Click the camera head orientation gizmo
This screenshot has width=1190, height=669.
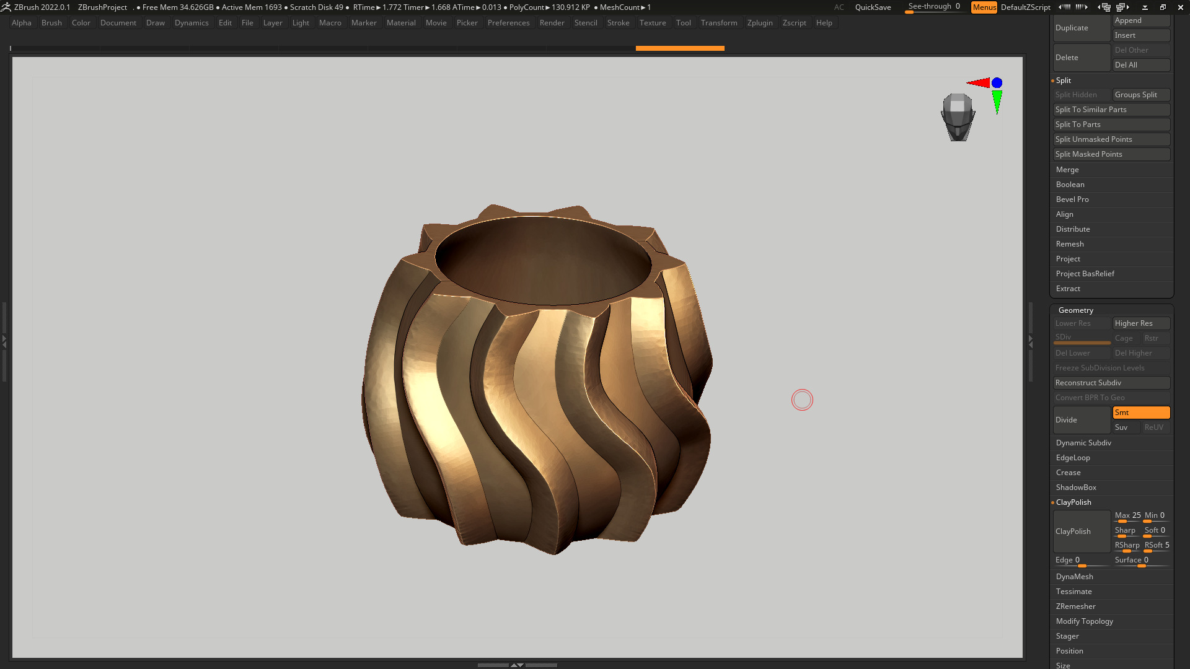pyautogui.click(x=958, y=117)
